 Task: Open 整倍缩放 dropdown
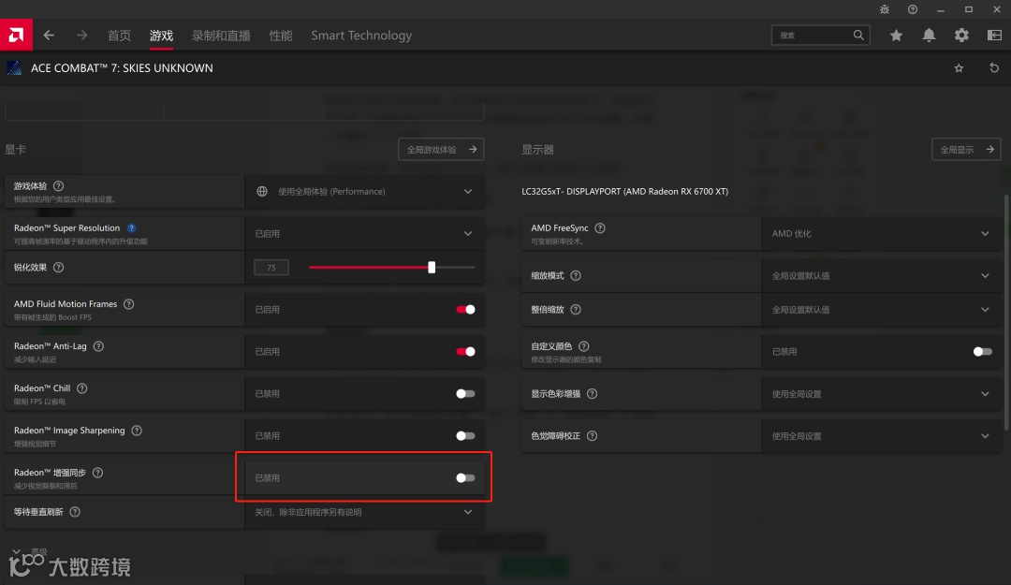pyautogui.click(x=882, y=310)
